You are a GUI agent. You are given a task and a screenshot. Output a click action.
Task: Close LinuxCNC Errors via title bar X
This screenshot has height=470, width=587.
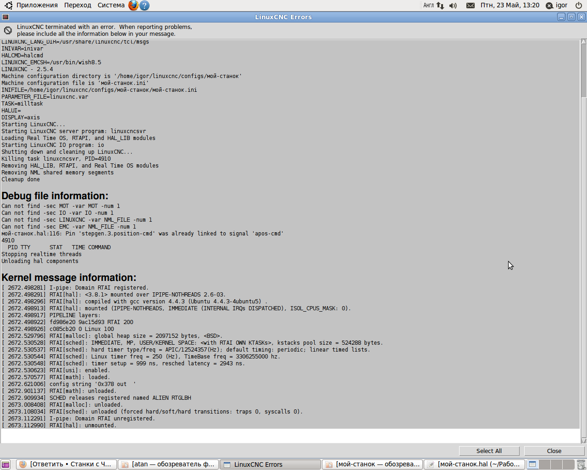click(x=581, y=17)
